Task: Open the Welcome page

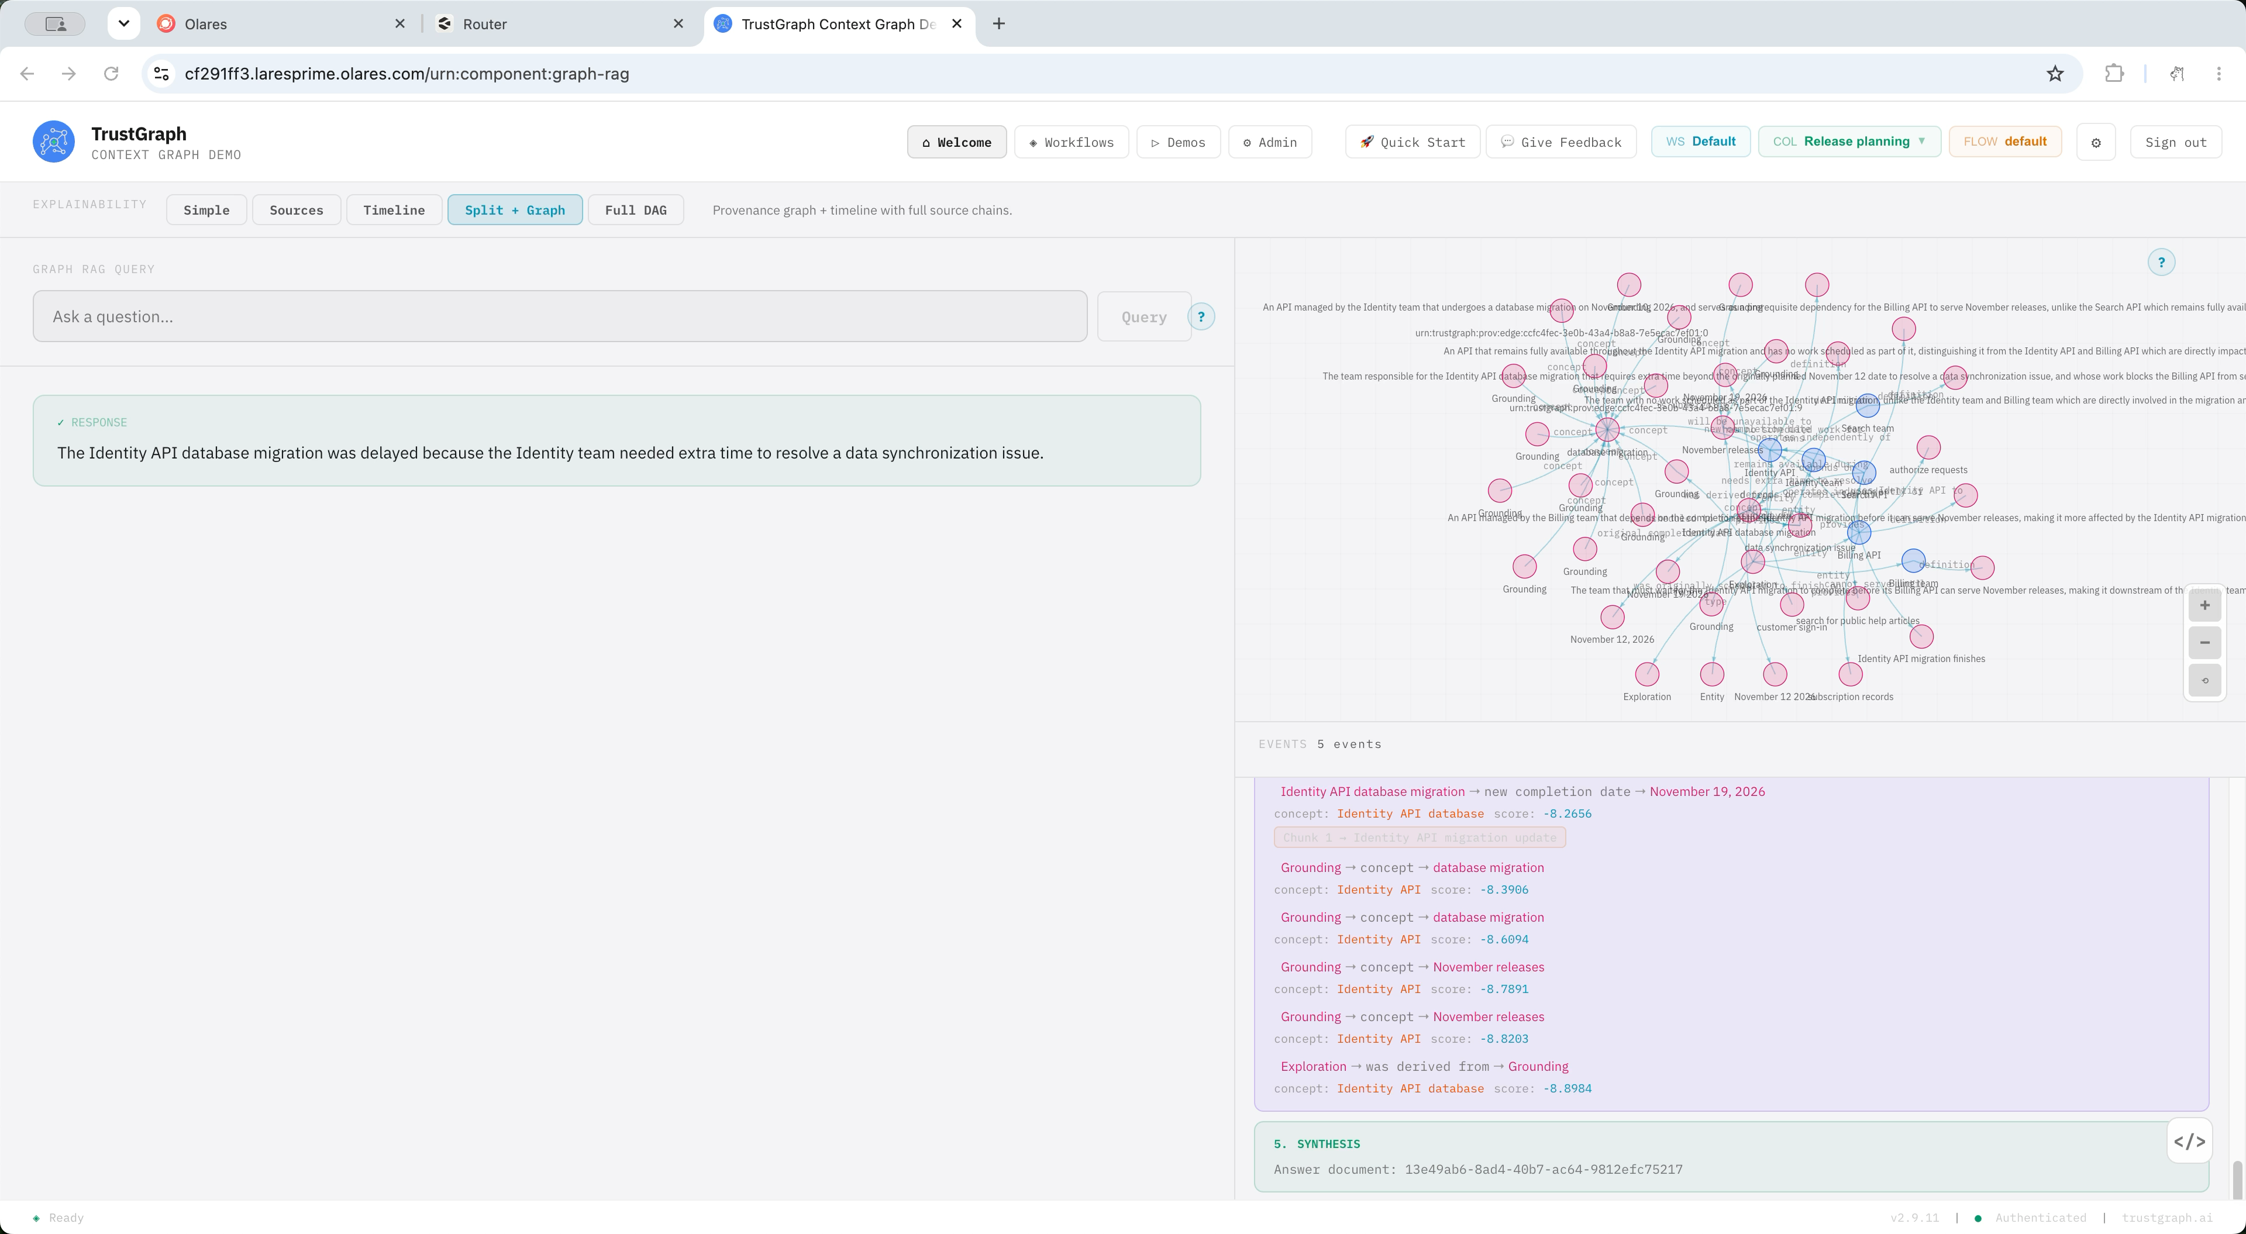Action: 956,142
